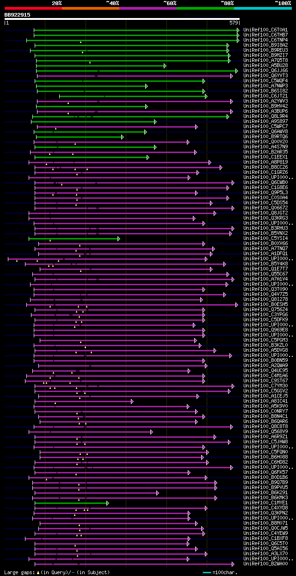Viewport: 296px width, 576px height.
Task: Select the UniRef100_Q0CJW5 label
Action: tap(265, 528)
